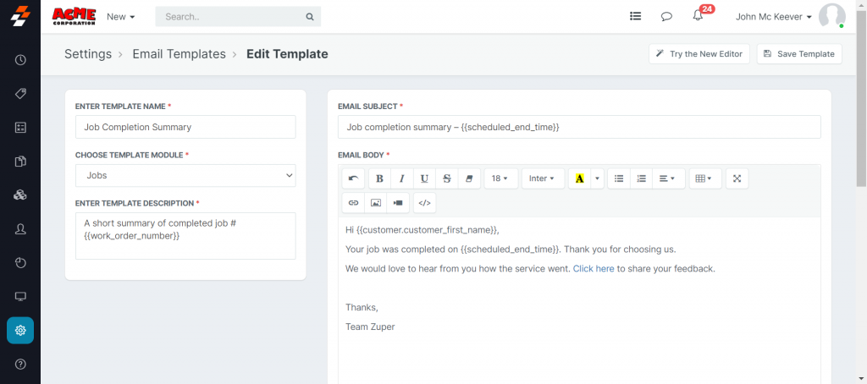Insert an unordered bullet list
Screen dimensions: 867x384
[x=619, y=178]
